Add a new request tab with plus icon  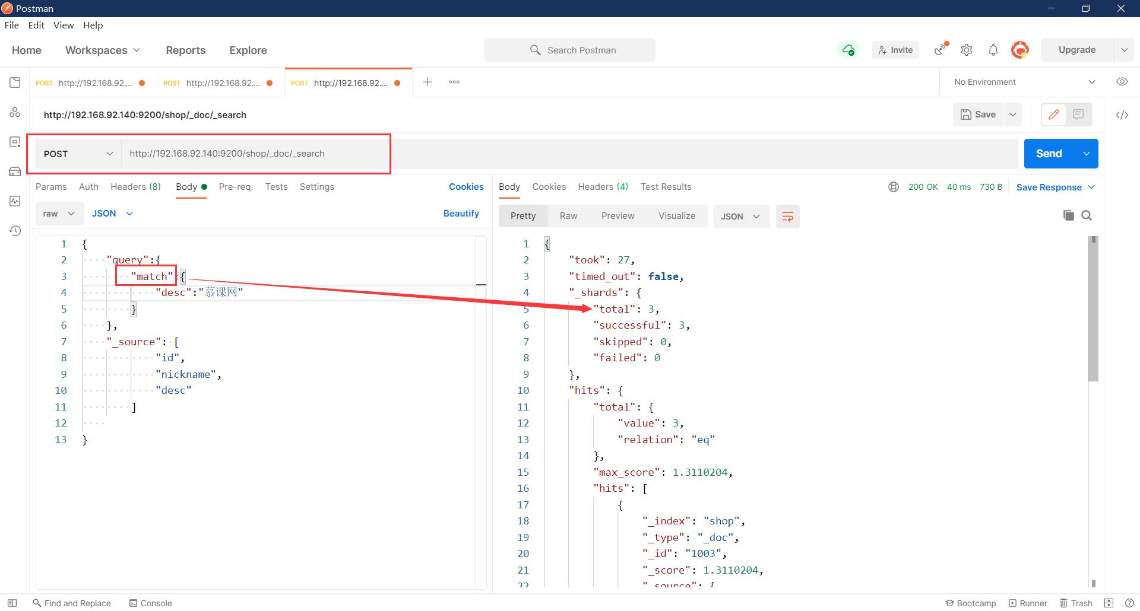pyautogui.click(x=427, y=82)
